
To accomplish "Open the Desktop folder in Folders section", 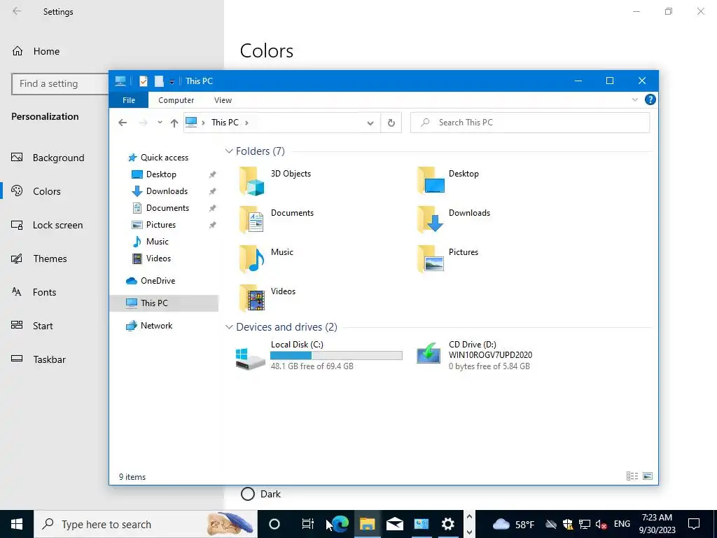I will tap(449, 181).
